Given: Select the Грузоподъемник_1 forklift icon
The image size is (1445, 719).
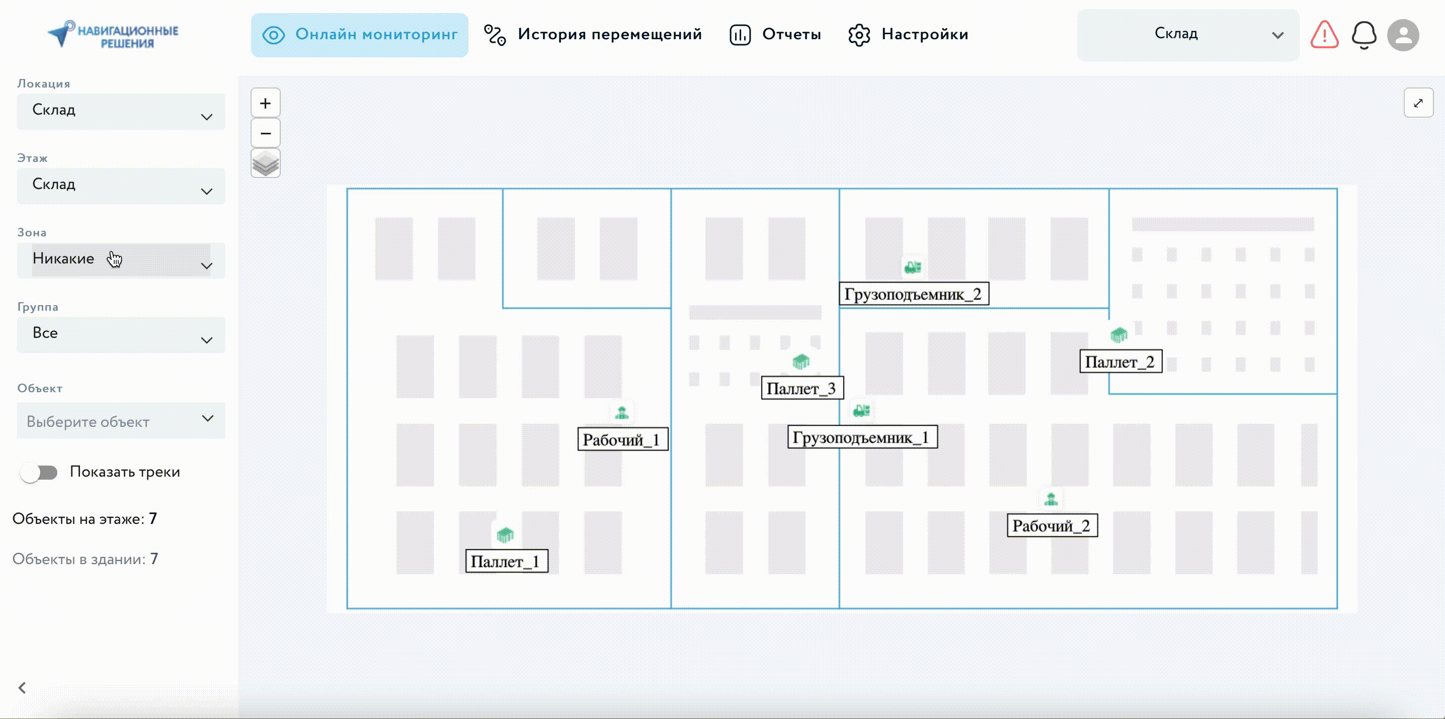Looking at the screenshot, I should pos(861,411).
